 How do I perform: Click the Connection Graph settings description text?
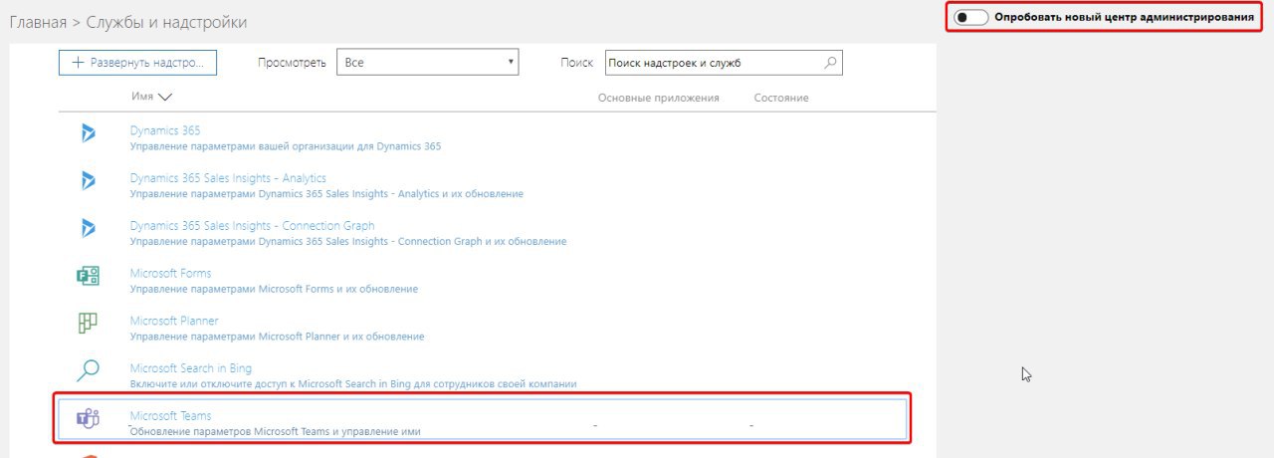tap(348, 242)
